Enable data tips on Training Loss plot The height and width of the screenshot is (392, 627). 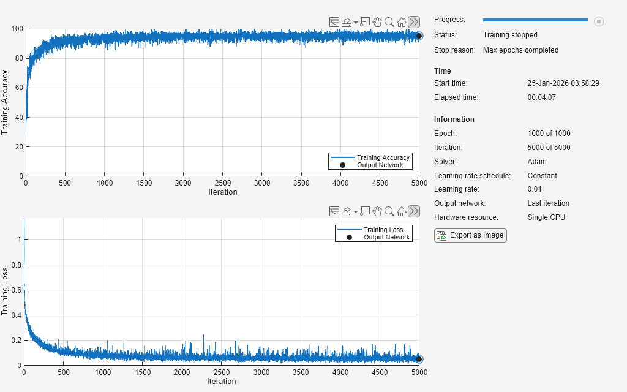coord(366,211)
